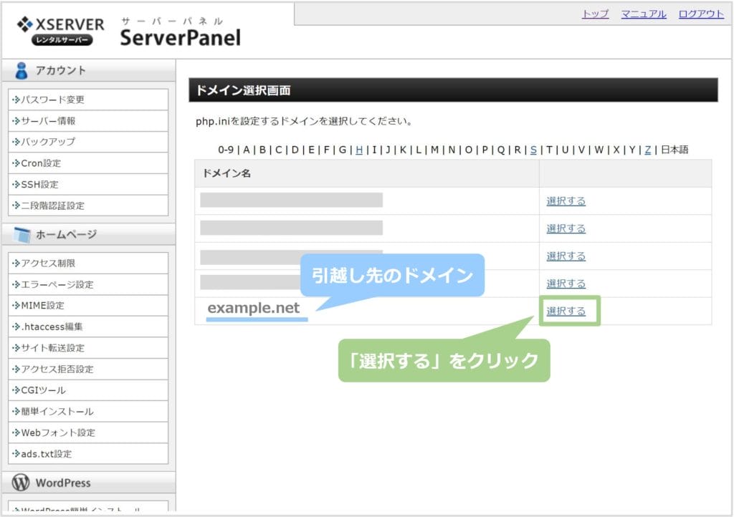Viewport: 734px width, 517px height.
Task: Click the 0-9 index label
Action: [226, 150]
